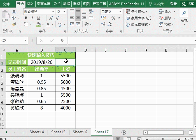The width and height of the screenshot is (196, 140).
Task: Click Insert Function fx button
Action: click(x=62, y=41)
